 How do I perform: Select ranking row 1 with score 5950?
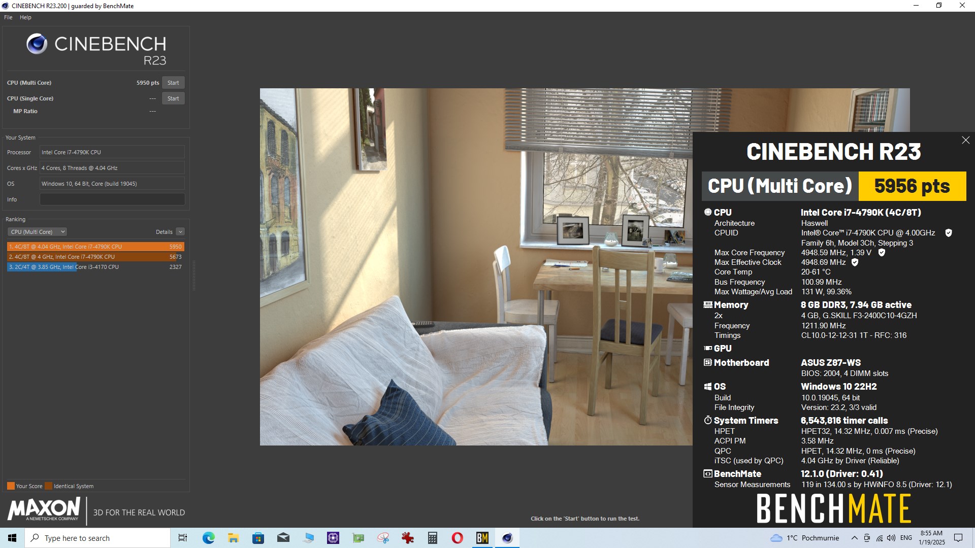coord(95,247)
